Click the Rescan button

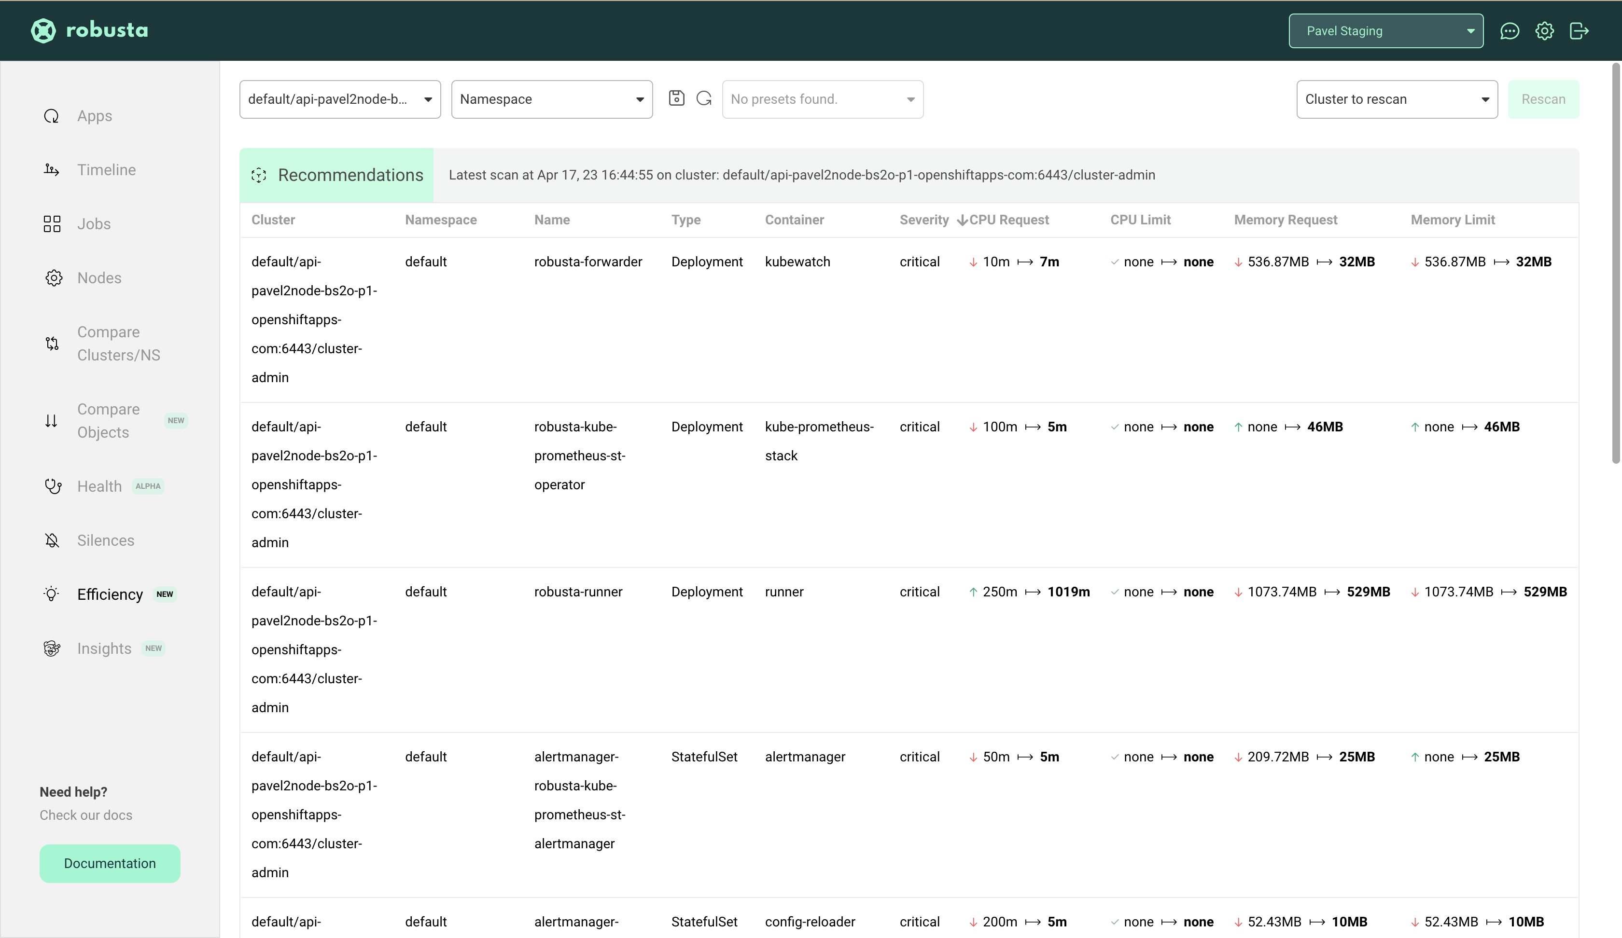tap(1544, 98)
